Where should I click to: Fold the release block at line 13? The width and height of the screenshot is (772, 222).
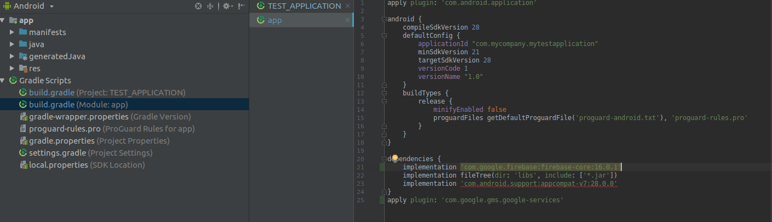click(x=384, y=101)
